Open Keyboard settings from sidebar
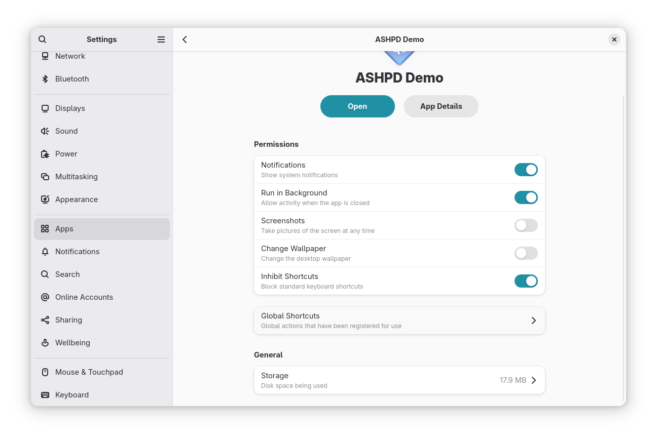The width and height of the screenshot is (657, 440). (102, 395)
